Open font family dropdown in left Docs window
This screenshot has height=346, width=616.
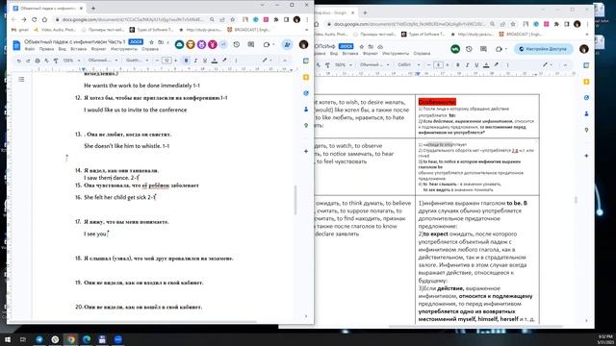137,61
